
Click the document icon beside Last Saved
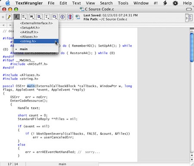(78, 17)
